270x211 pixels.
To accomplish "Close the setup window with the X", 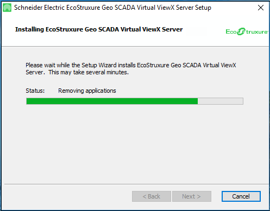I will pos(261,8).
